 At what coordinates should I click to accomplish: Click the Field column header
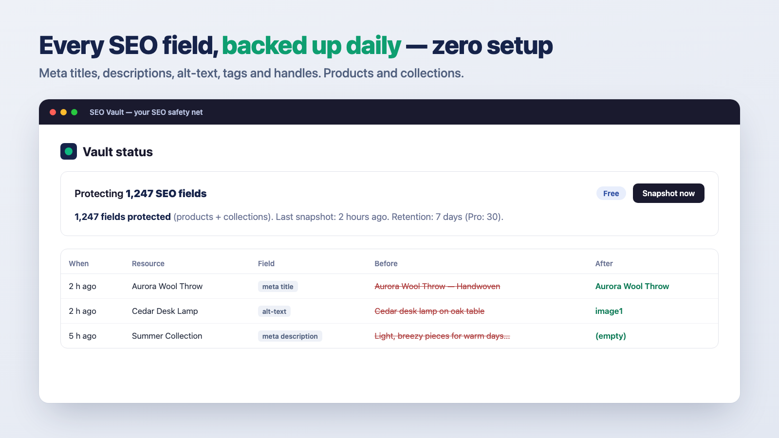266,263
